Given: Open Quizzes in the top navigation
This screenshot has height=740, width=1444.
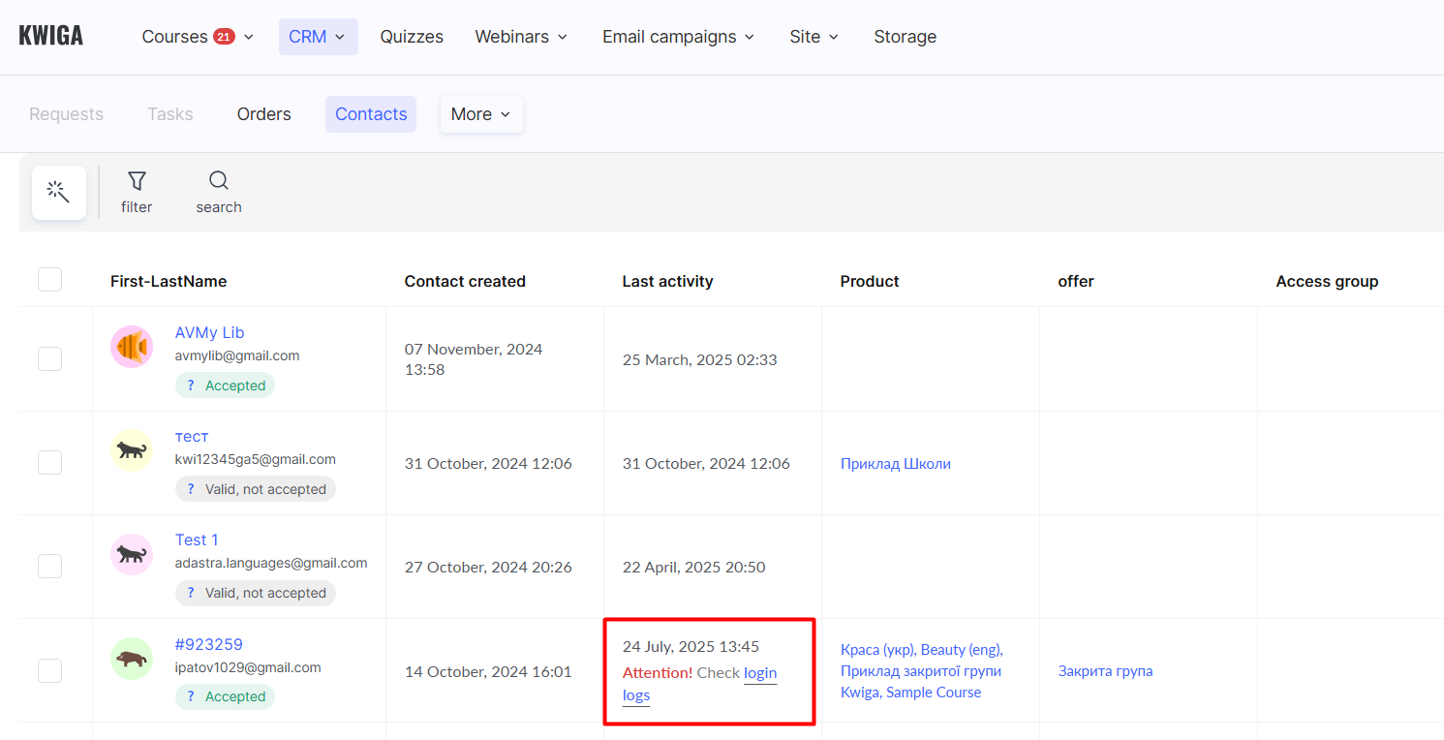Looking at the screenshot, I should click(412, 37).
